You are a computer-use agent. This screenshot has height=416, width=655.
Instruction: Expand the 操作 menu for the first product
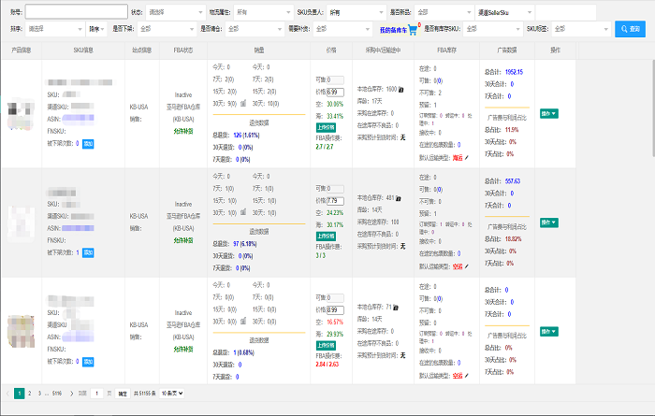pos(549,113)
